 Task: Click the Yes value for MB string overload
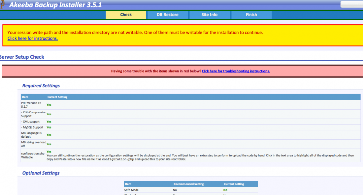[49, 144]
